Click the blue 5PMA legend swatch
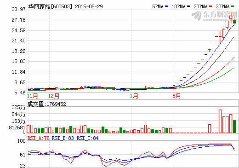 166,6
